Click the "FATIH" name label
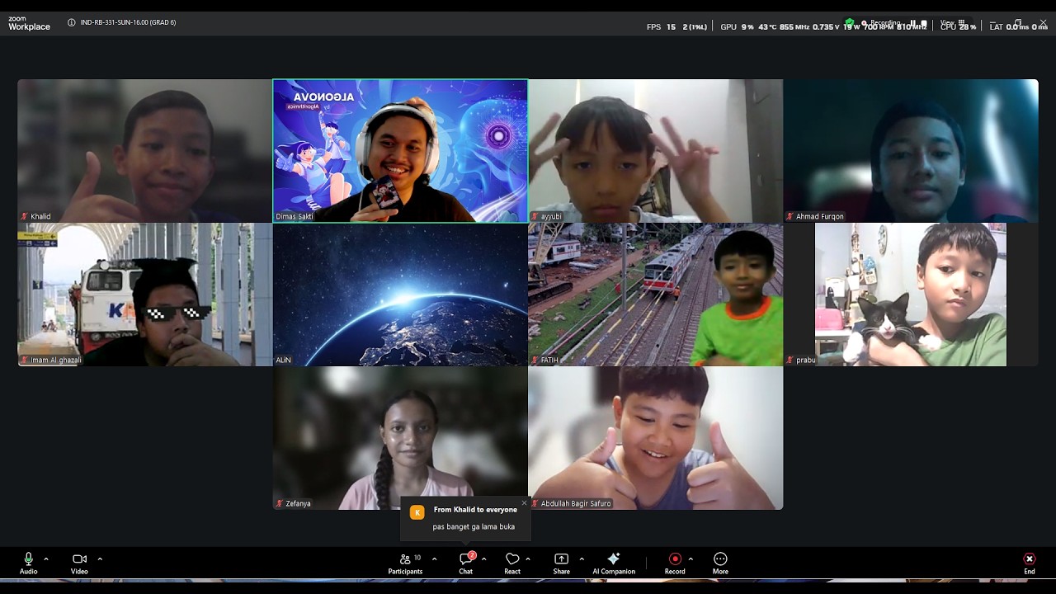 pyautogui.click(x=549, y=361)
